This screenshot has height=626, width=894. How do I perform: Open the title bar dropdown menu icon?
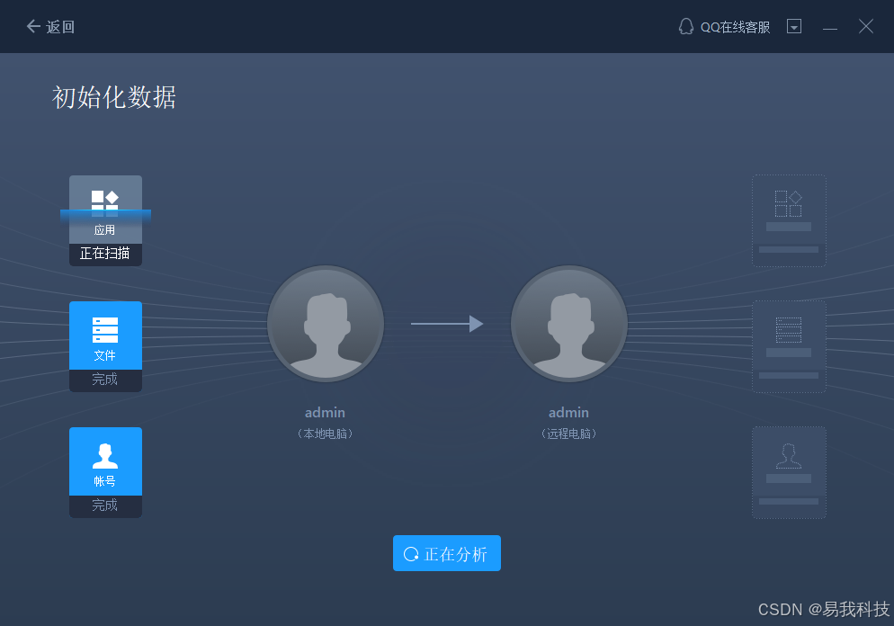tap(793, 26)
